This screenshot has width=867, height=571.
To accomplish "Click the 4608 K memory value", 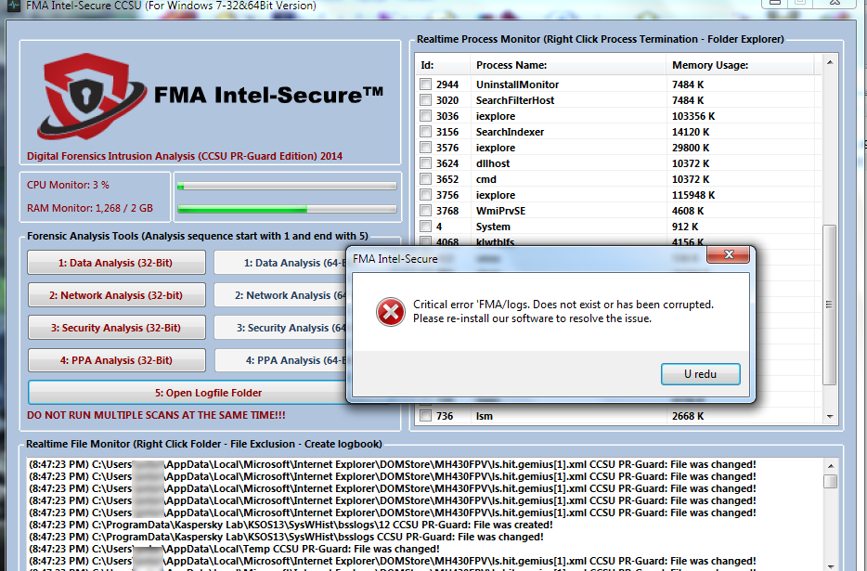I will [688, 210].
